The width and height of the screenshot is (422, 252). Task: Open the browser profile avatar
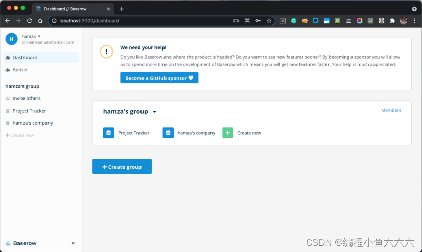click(x=403, y=21)
